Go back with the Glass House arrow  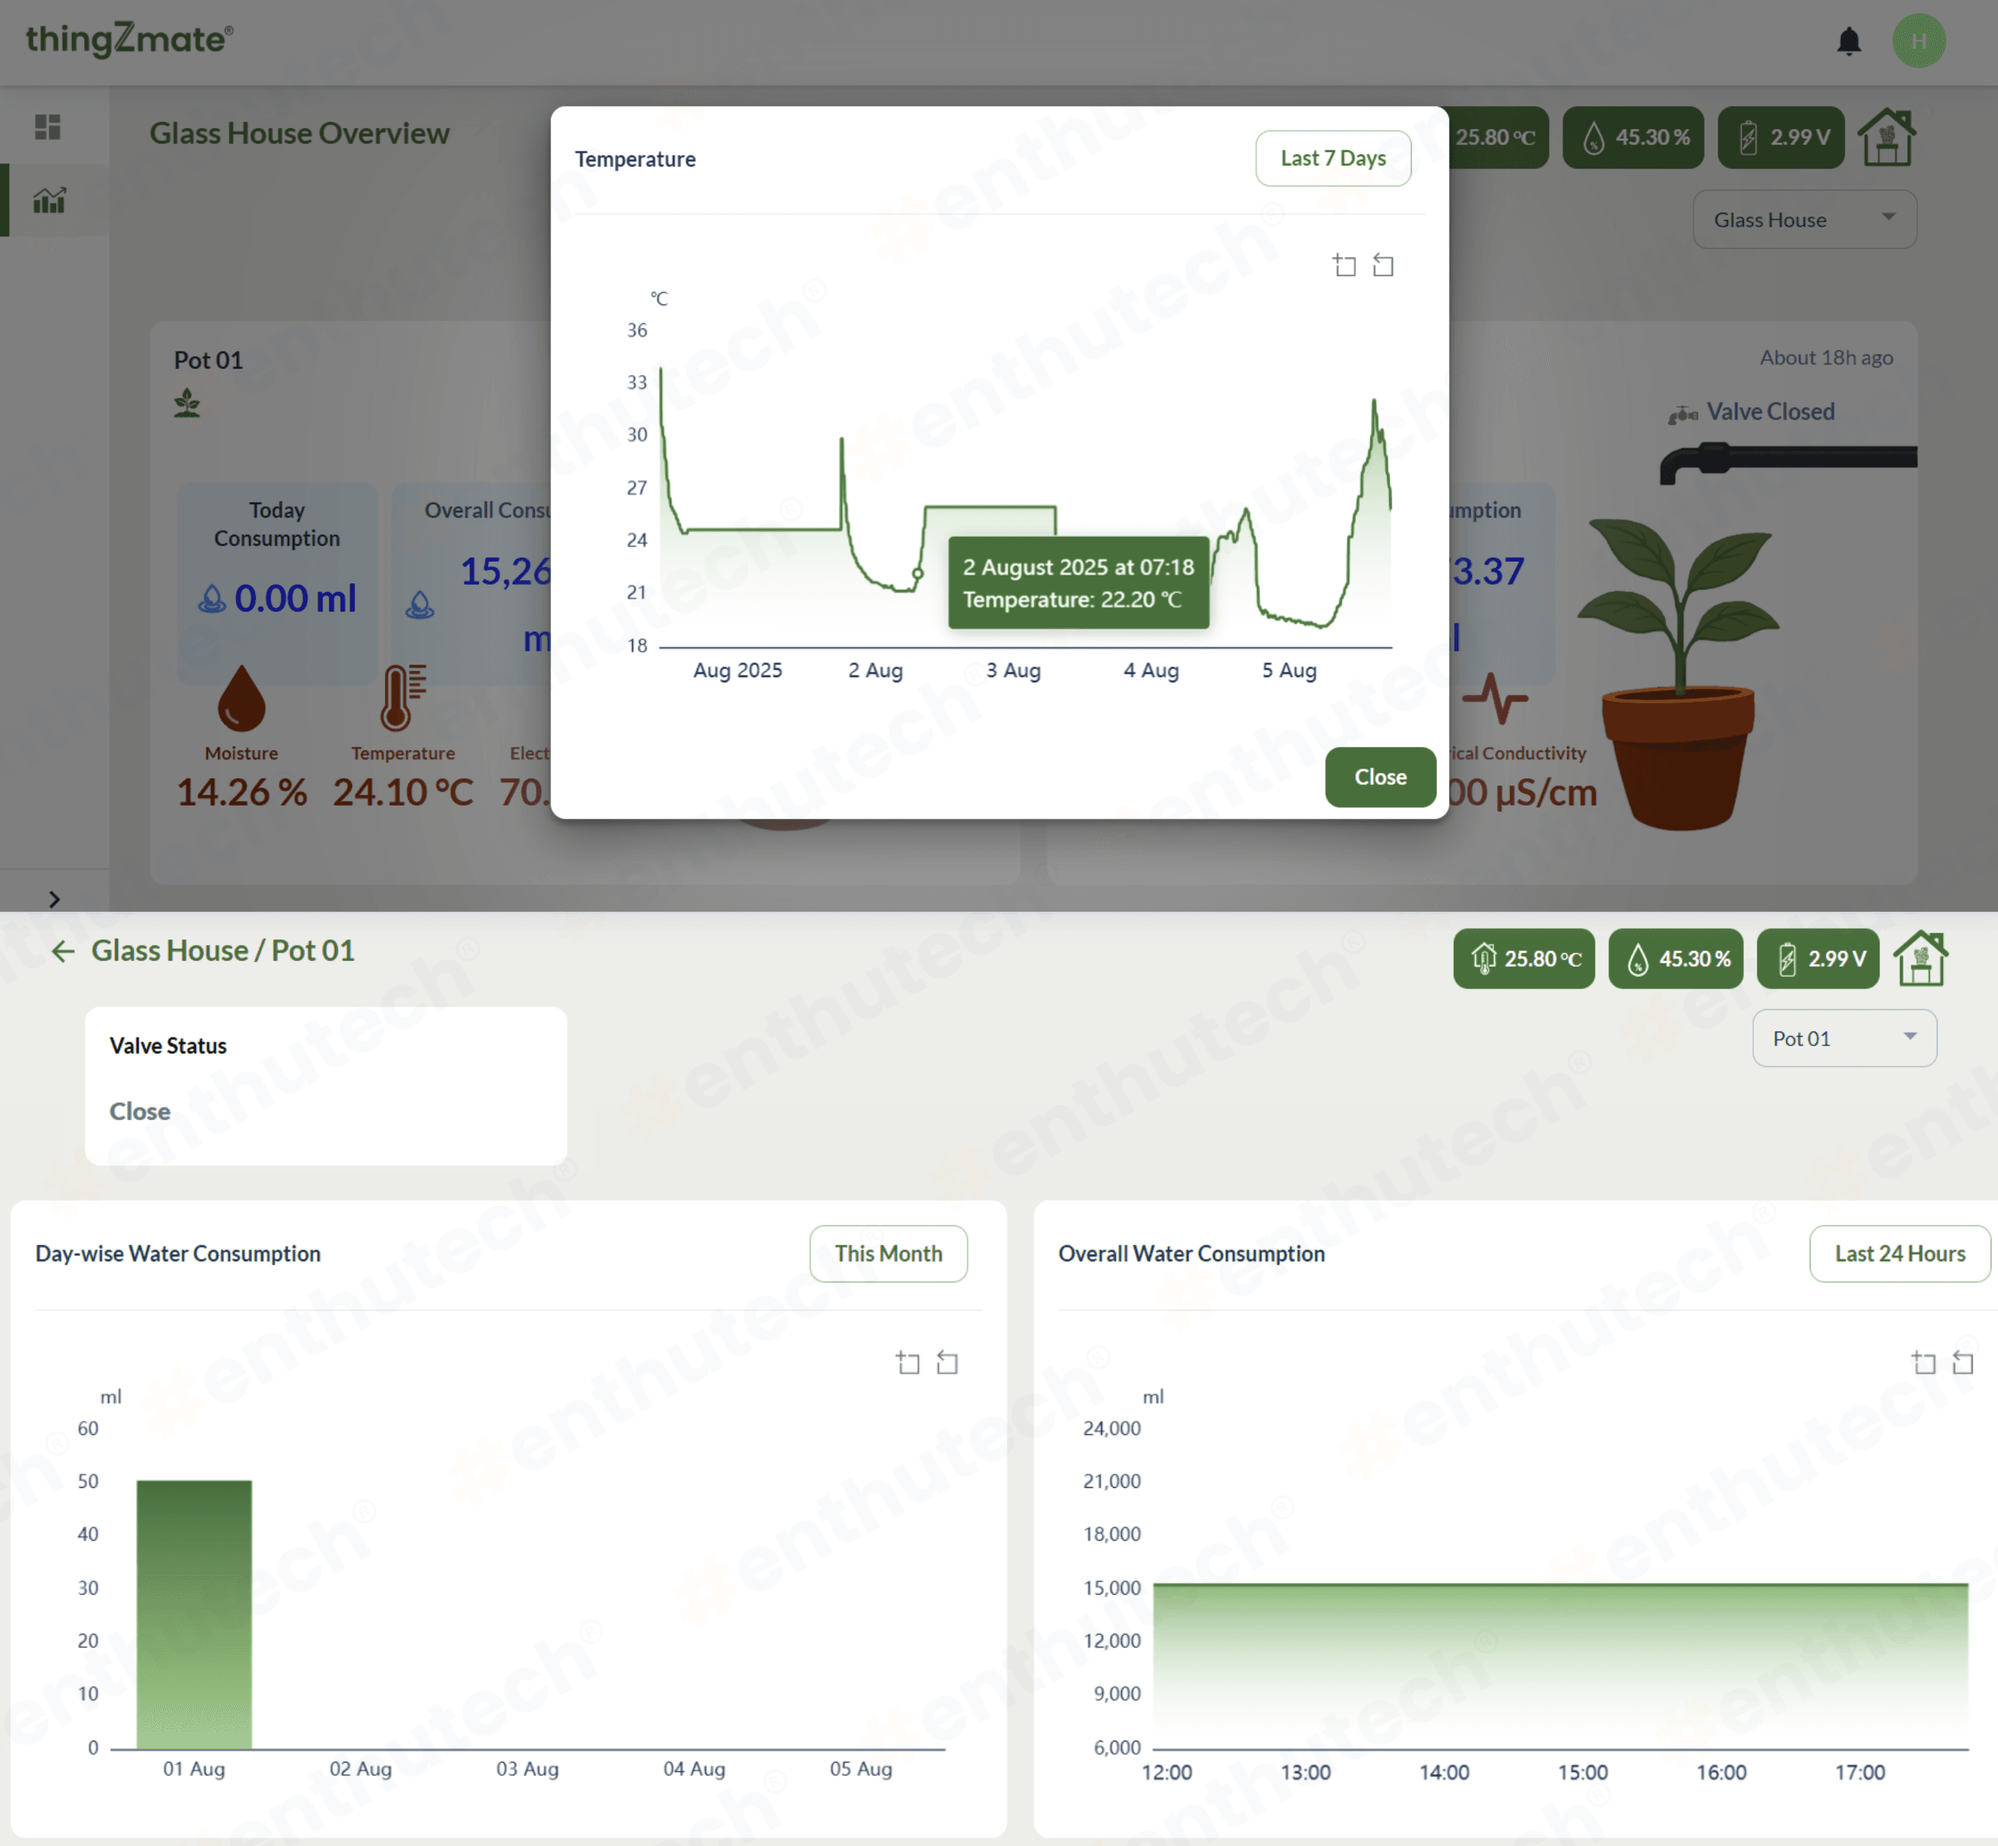[63, 951]
